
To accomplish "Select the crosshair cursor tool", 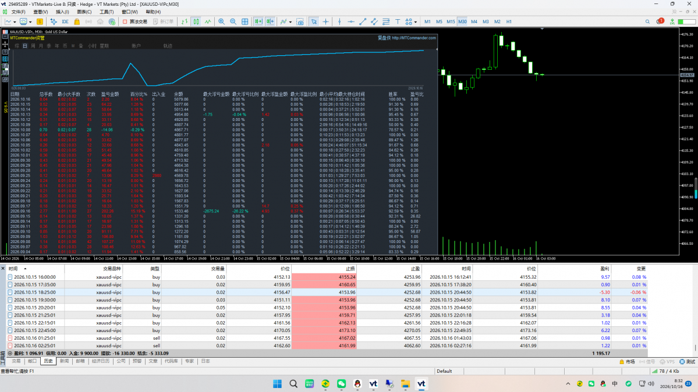I will click(326, 22).
